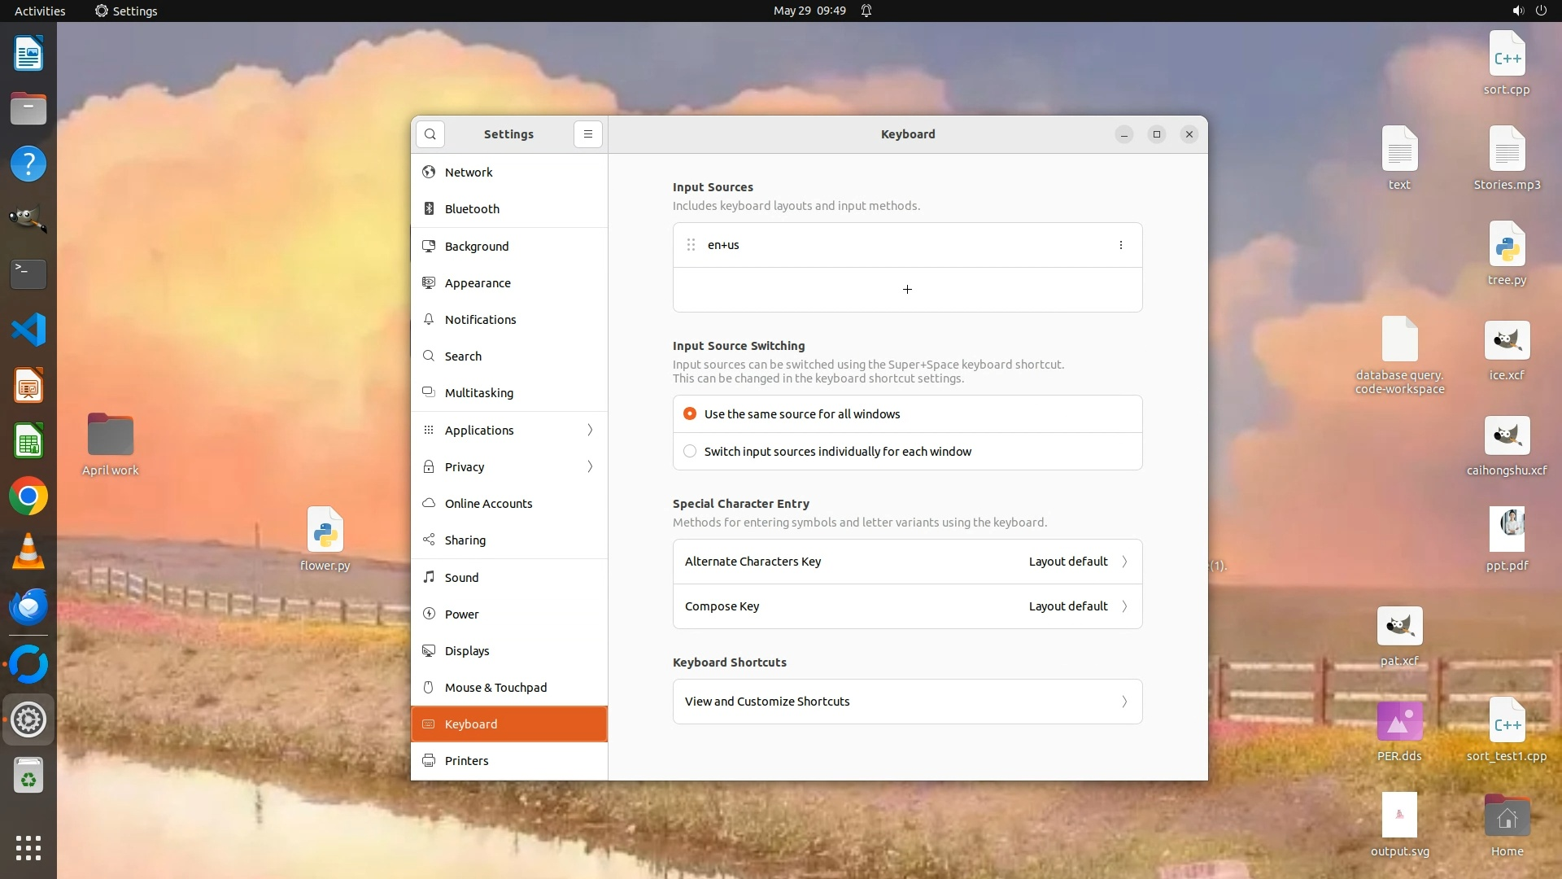
Task: Open Visual Studio Code from dock
Action: pyautogui.click(x=28, y=330)
